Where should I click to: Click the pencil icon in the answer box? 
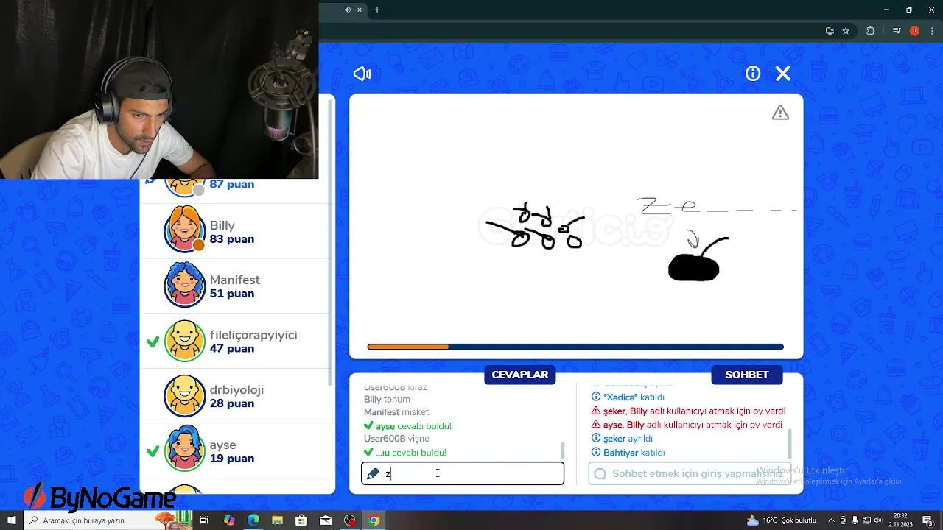(373, 474)
